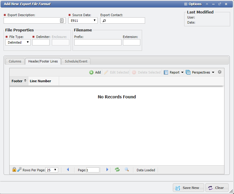Screen dimensions: 234x194
Task: Click the magnifier search icon in footer
Action: coord(127,170)
